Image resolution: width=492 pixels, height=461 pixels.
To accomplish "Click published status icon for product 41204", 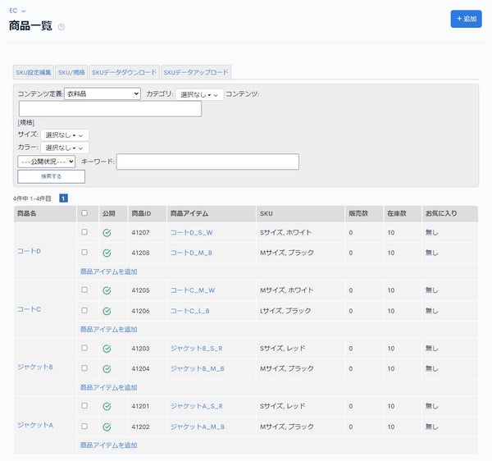I will [x=107, y=369].
